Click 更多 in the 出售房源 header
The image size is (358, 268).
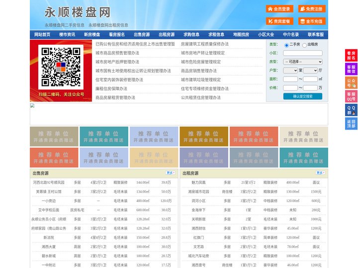[x=171, y=173]
